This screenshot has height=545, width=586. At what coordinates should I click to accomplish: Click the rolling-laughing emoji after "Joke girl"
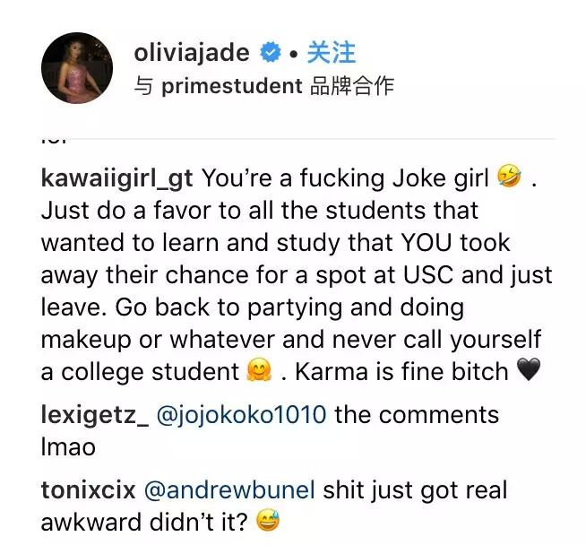pyautogui.click(x=508, y=177)
